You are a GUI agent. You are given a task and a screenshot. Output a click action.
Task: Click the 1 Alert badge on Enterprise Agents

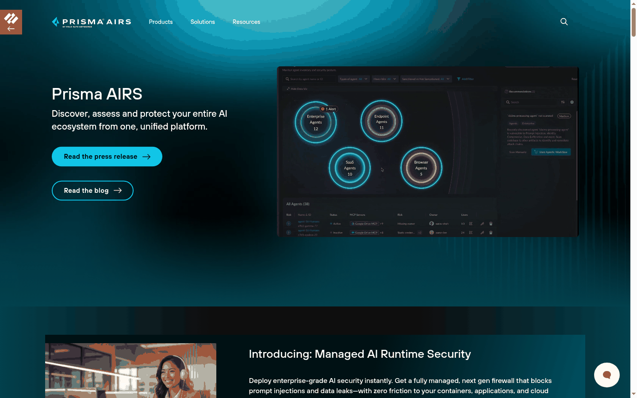(x=329, y=109)
